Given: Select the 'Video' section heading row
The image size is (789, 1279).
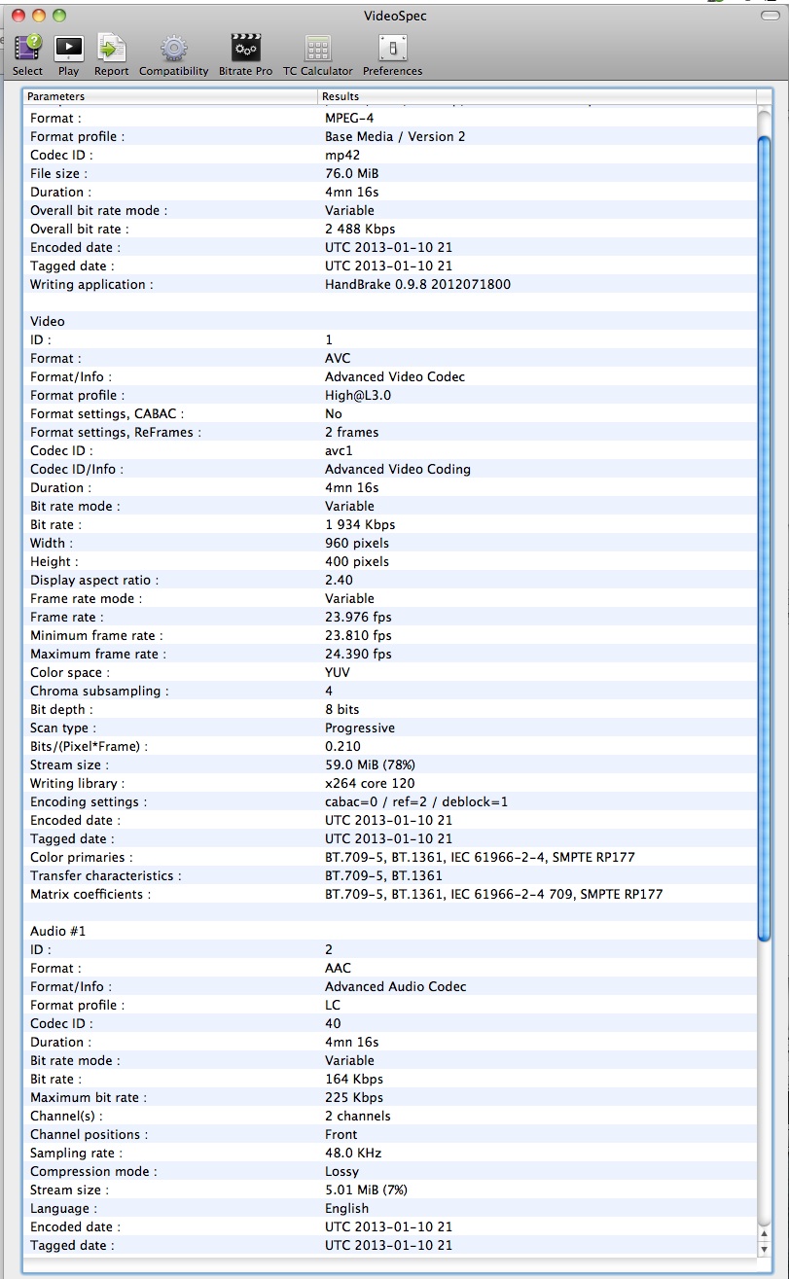Looking at the screenshot, I should coord(390,321).
